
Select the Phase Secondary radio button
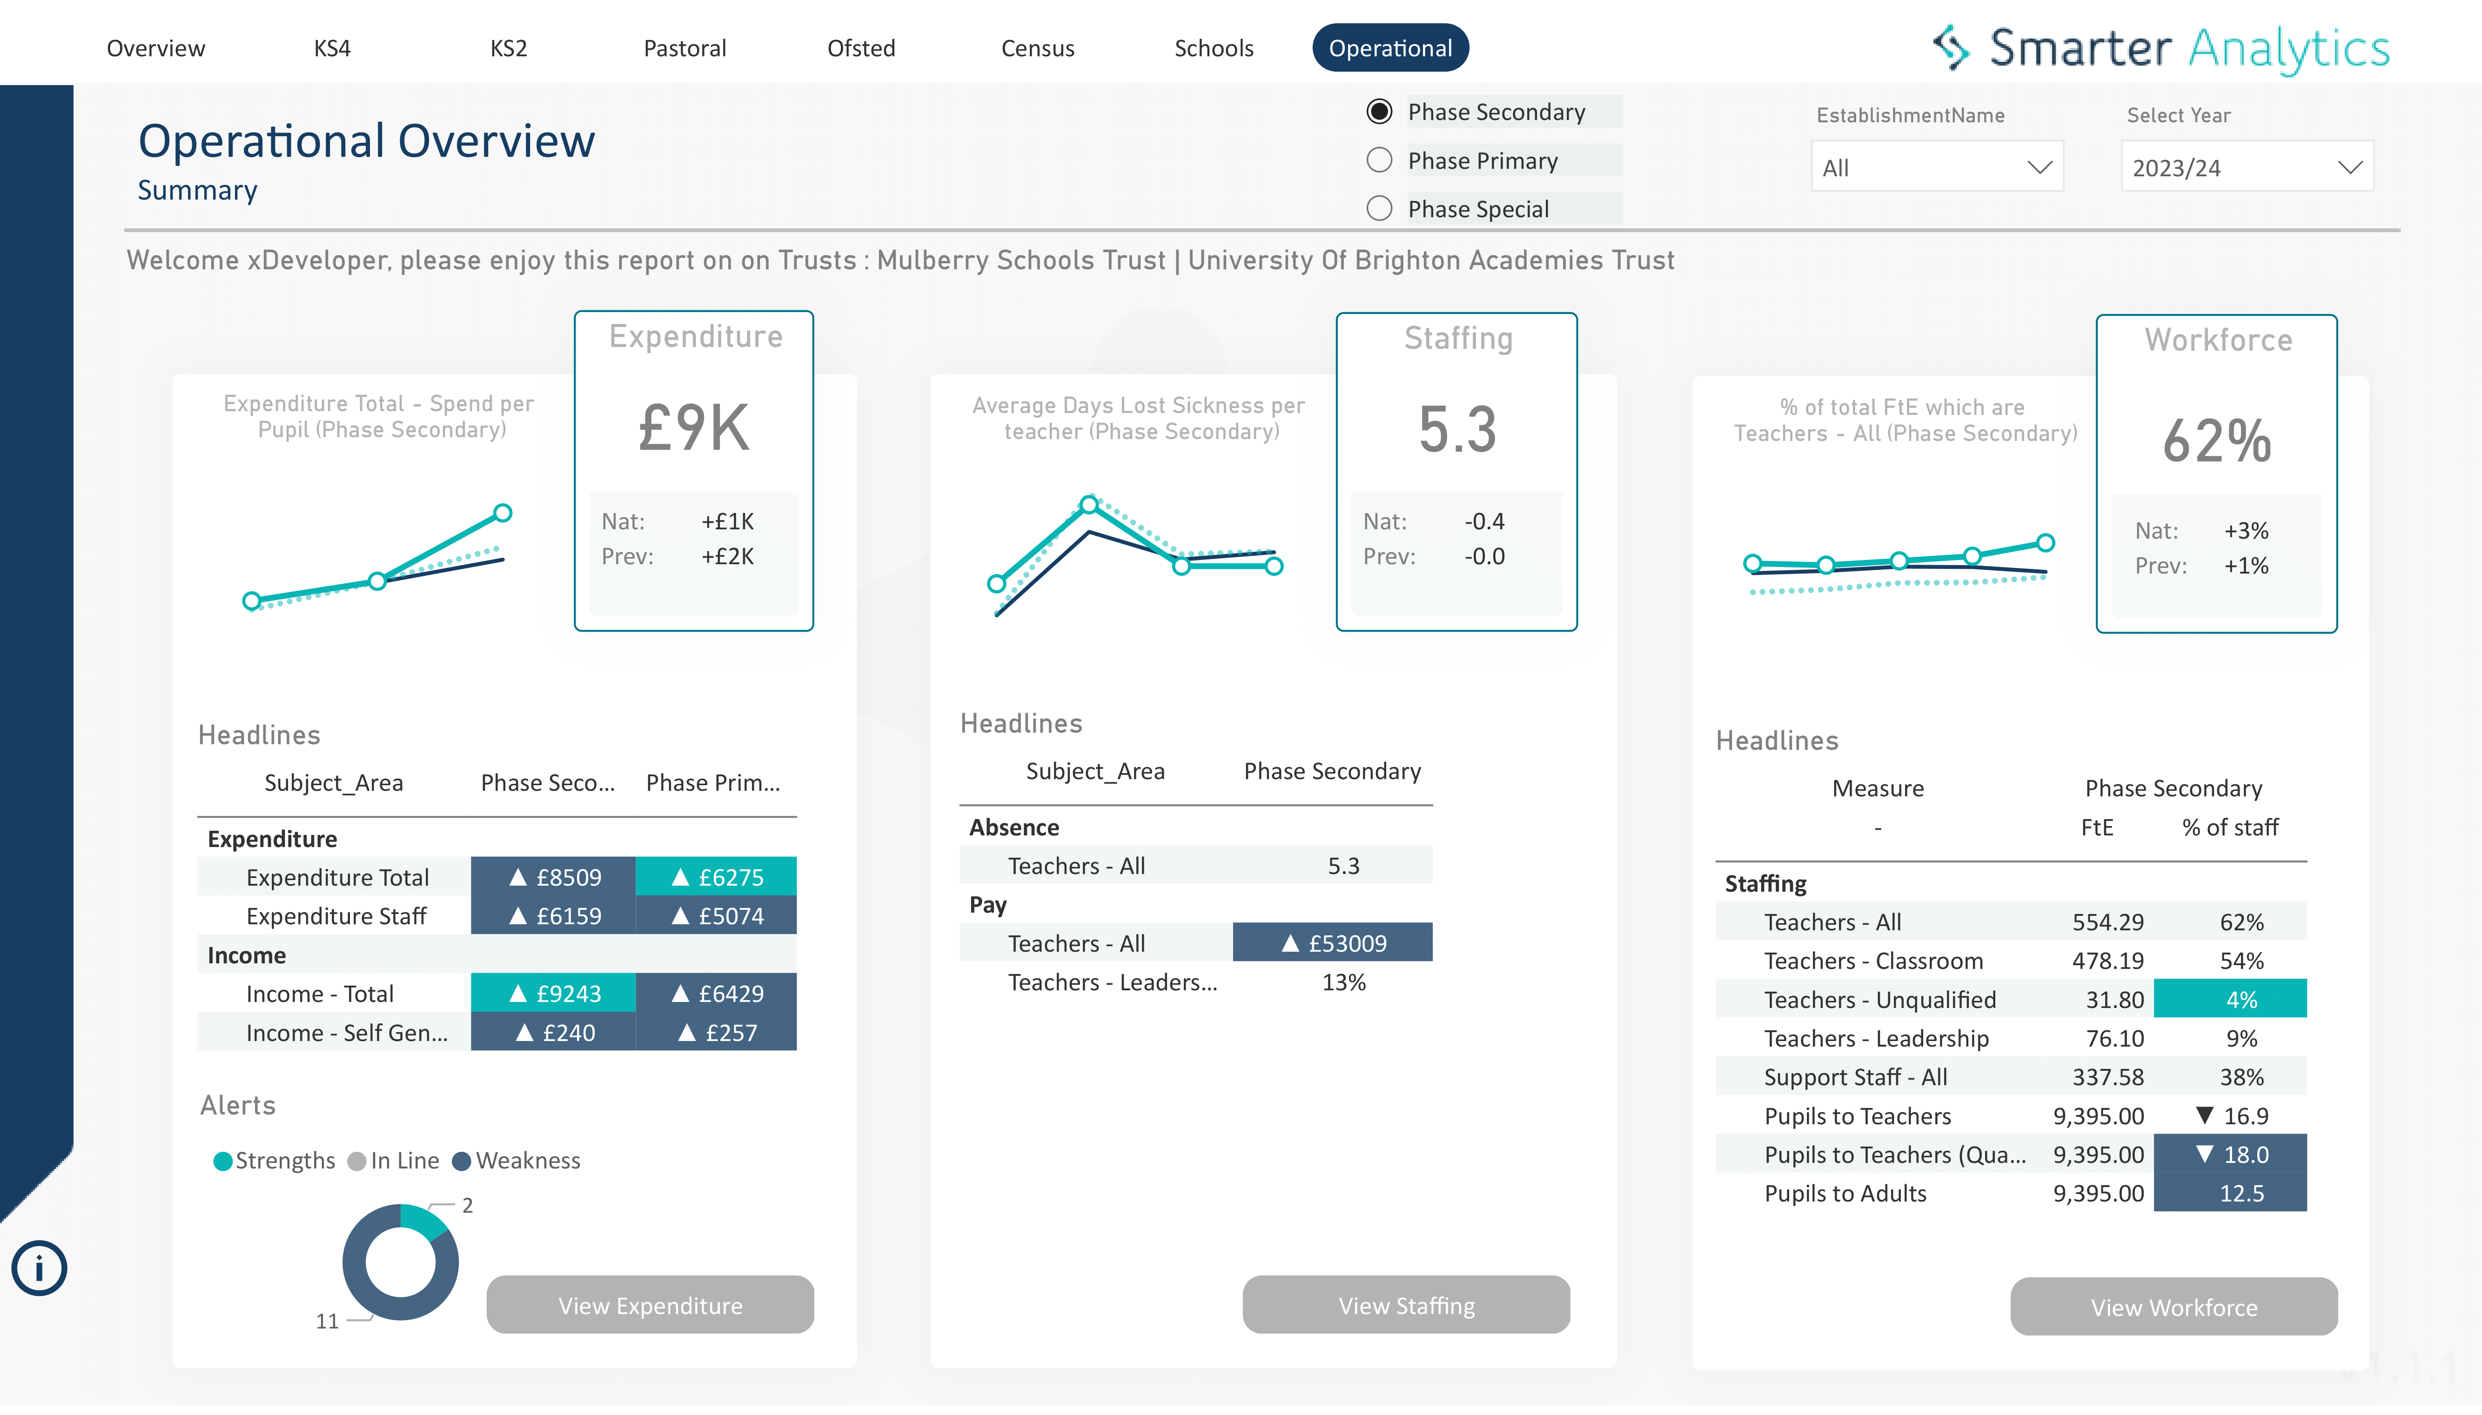pos(1379,111)
